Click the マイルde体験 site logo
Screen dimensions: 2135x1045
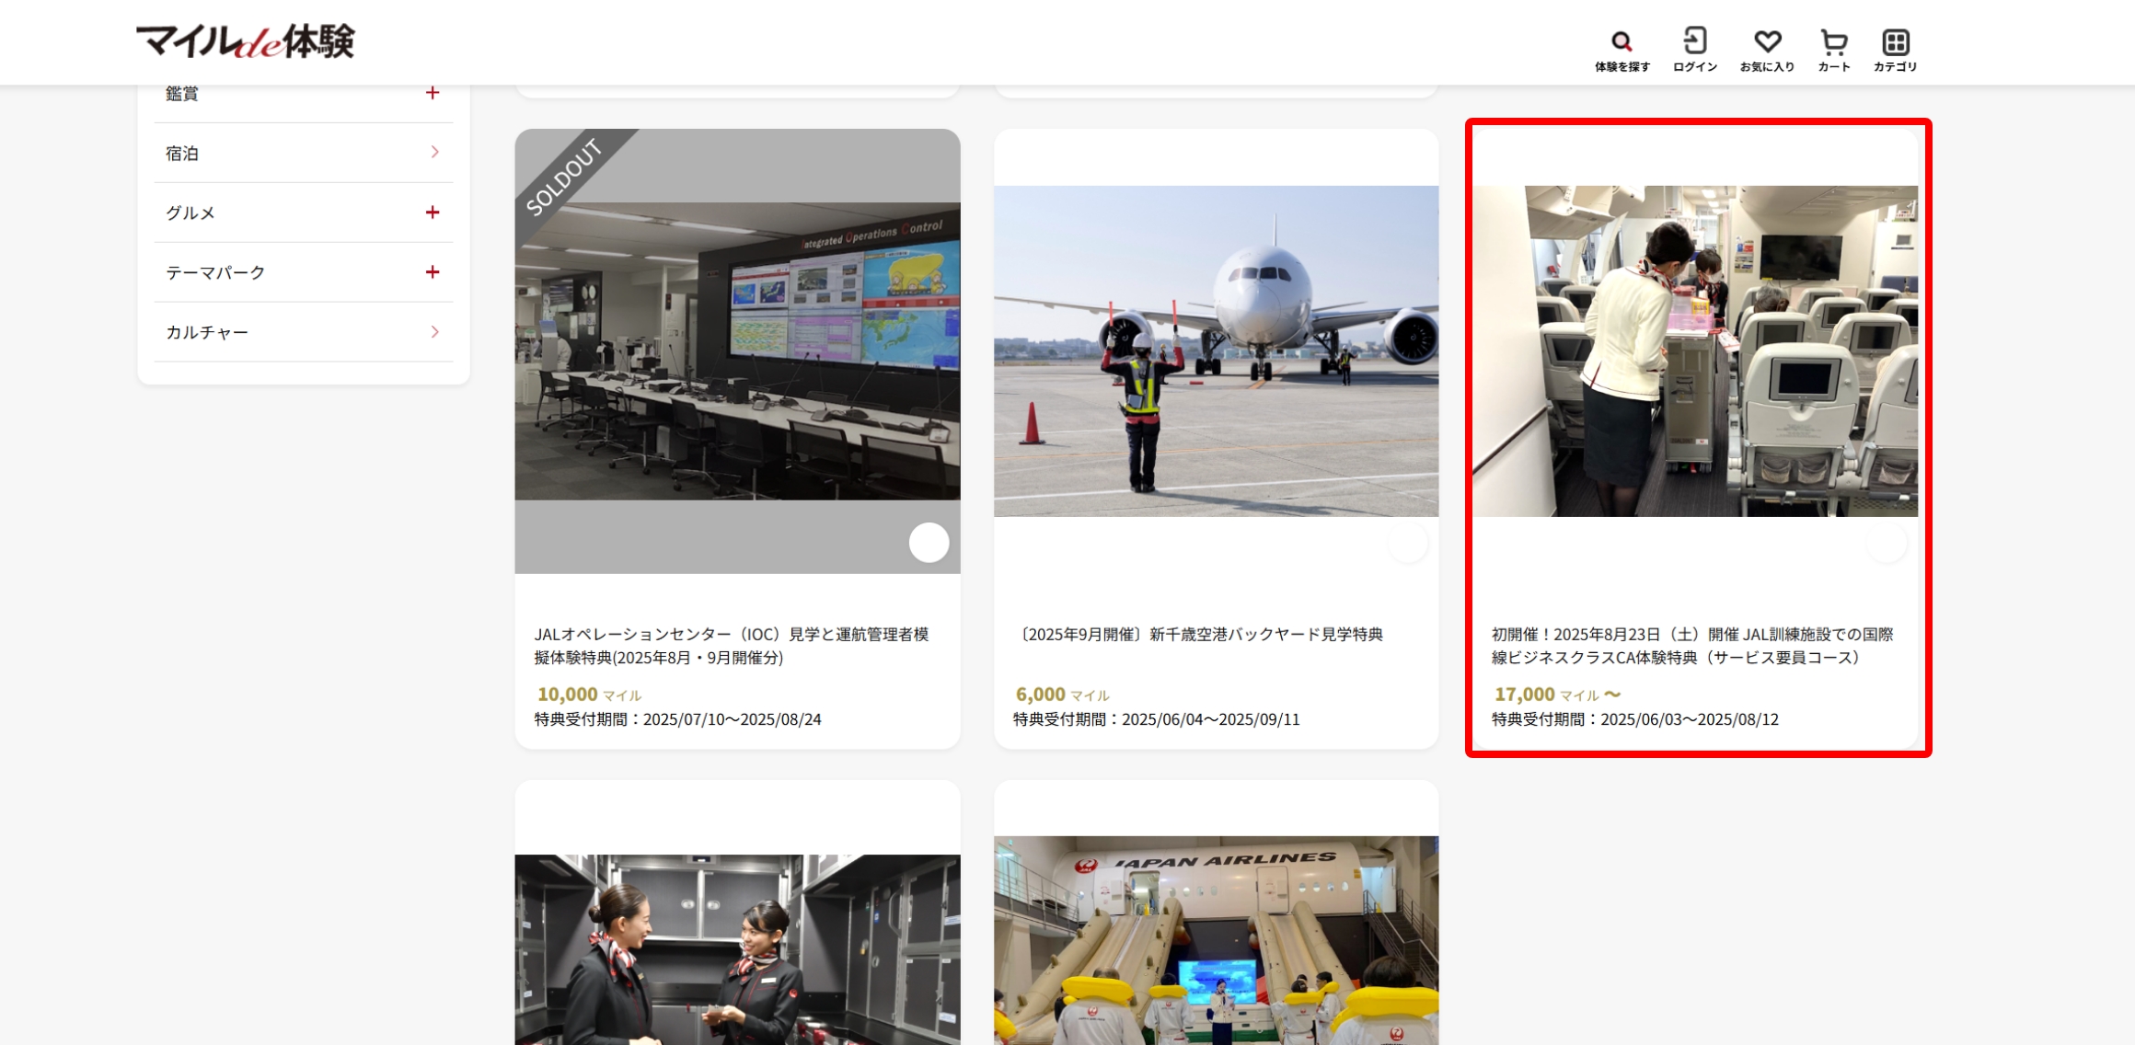point(246,41)
